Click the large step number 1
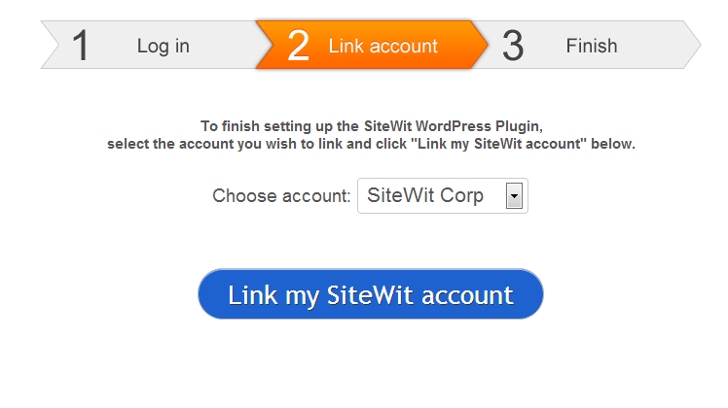Viewport: 728px width, 408px height. tap(81, 46)
